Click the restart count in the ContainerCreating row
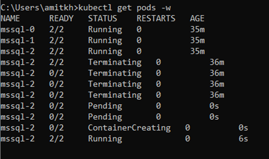The width and height of the screenshot is (269, 159). click(187, 128)
